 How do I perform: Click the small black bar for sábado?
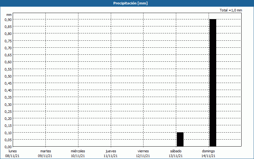[x=180, y=139]
